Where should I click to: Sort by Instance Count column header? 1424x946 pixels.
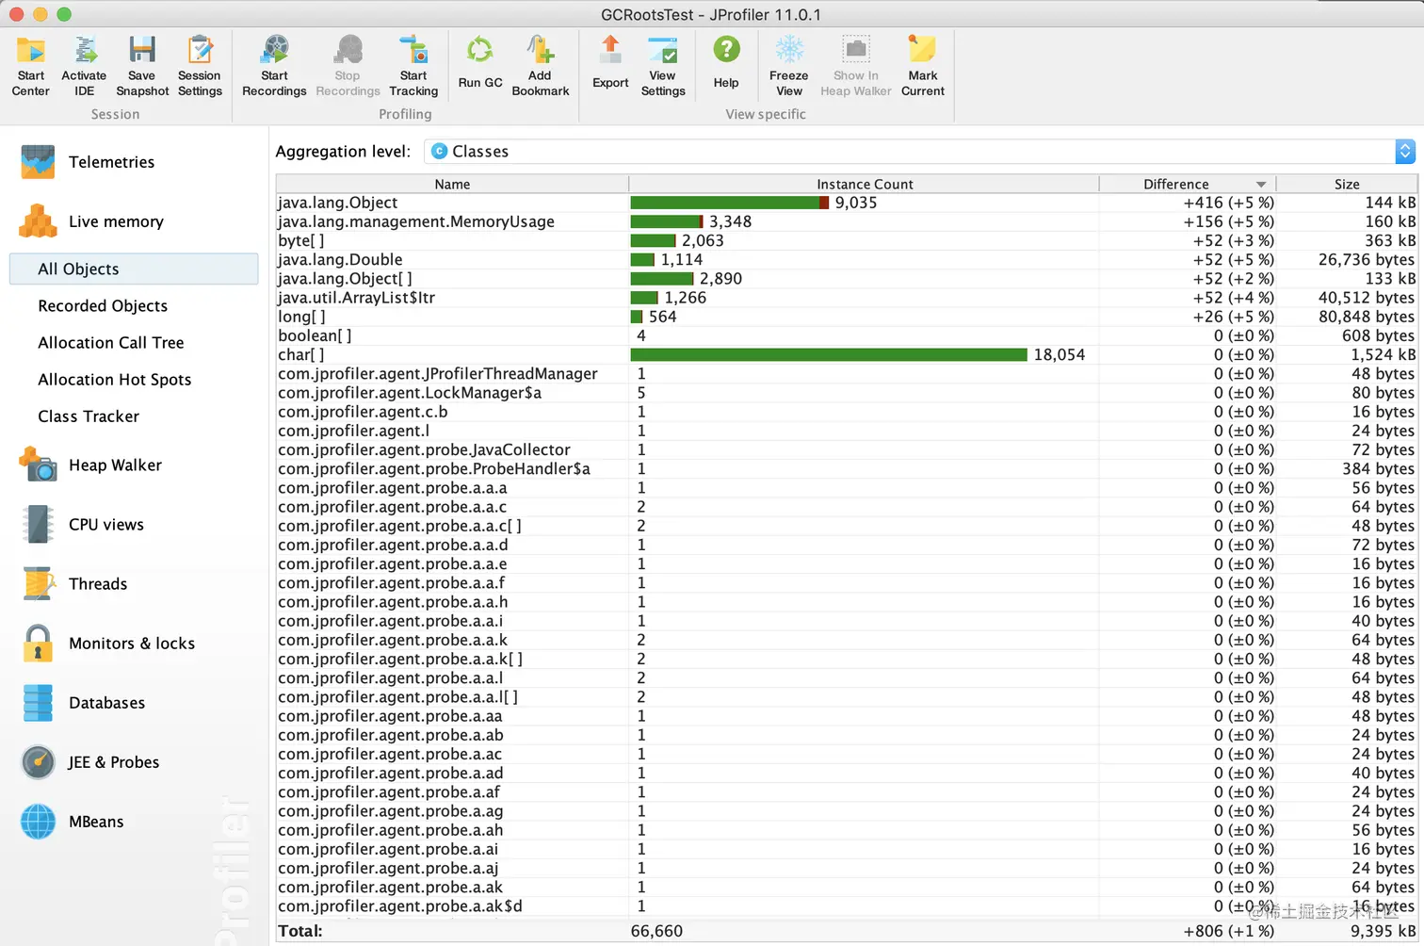(x=865, y=185)
